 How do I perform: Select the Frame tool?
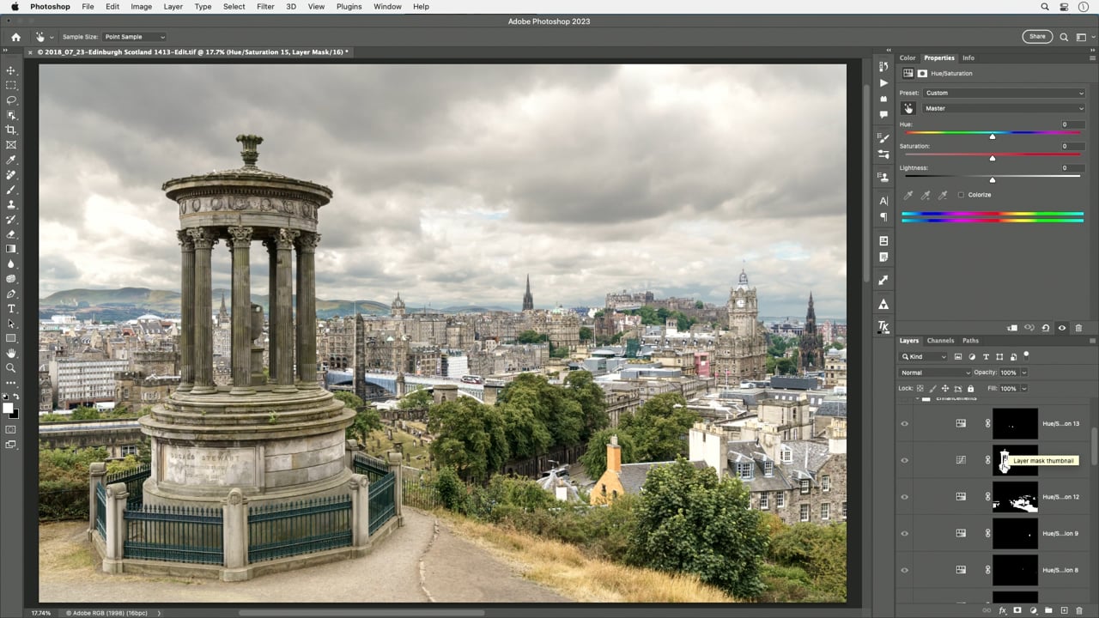point(11,145)
